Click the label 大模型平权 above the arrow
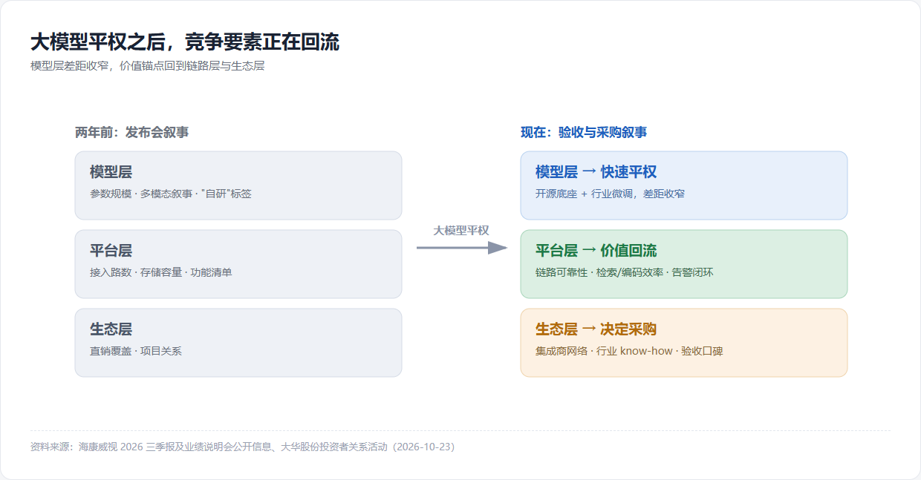 click(461, 230)
